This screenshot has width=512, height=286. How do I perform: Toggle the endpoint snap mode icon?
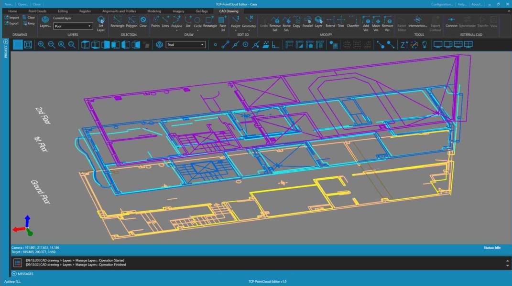[x=225, y=44]
